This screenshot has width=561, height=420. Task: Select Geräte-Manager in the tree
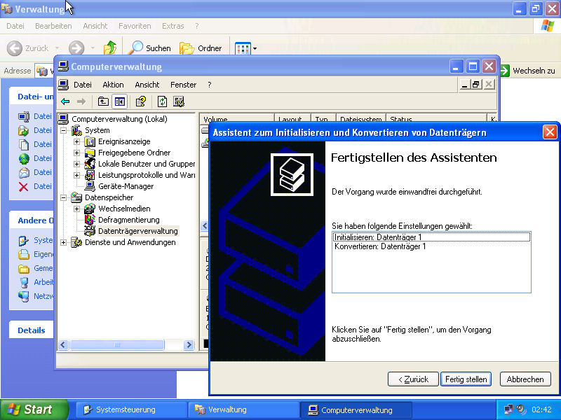click(125, 186)
